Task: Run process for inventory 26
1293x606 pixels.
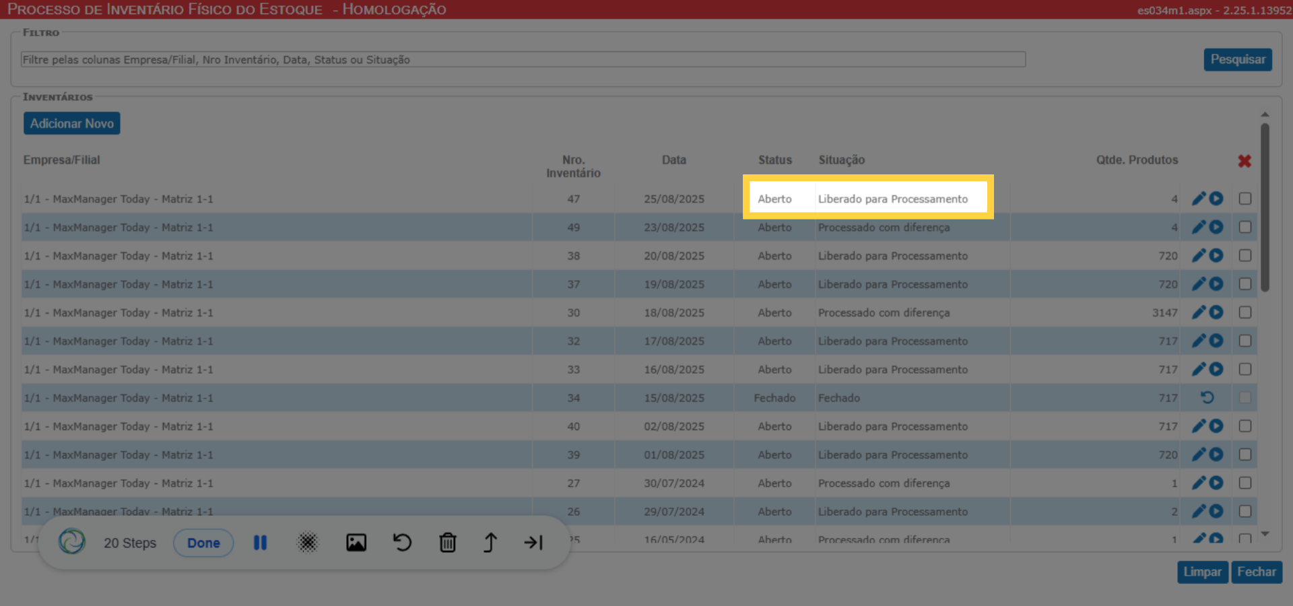Action: [x=1216, y=511]
